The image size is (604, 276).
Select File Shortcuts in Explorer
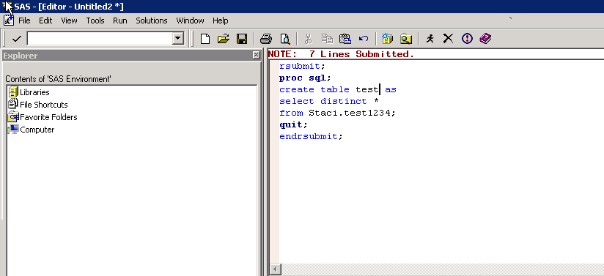click(43, 104)
